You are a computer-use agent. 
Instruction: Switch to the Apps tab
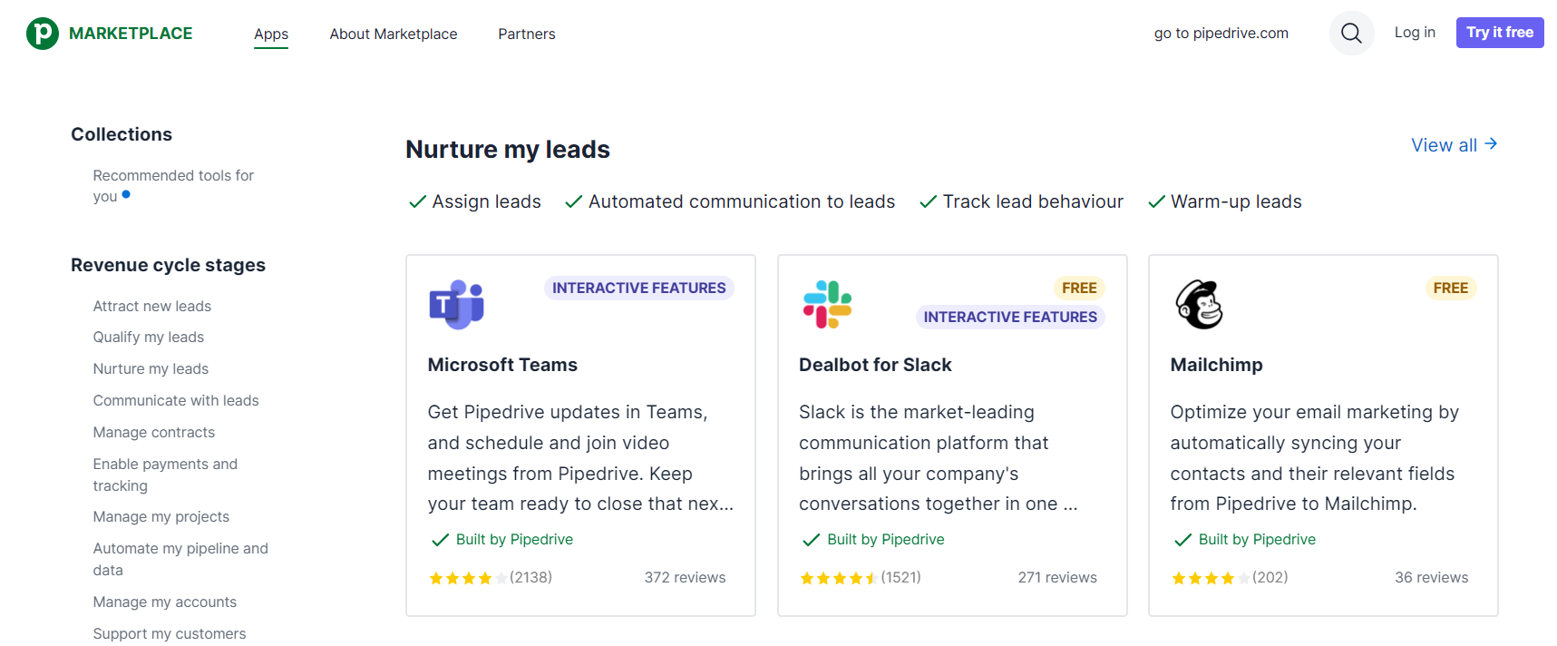[x=271, y=34]
